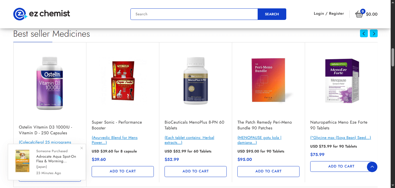Close the purchase notification popup
Viewport: 395px width, 188px height.
point(82,148)
